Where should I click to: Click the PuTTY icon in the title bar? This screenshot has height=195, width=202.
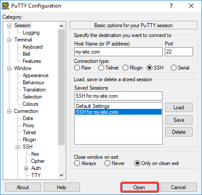click(5, 6)
